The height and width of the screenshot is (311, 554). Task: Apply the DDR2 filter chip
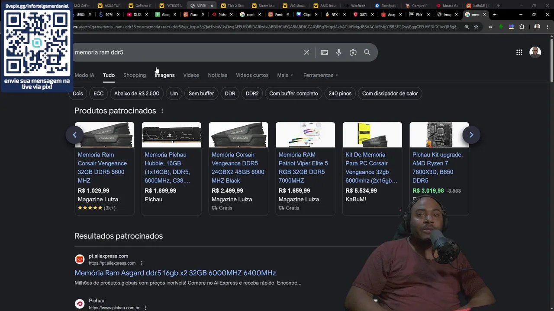(252, 93)
